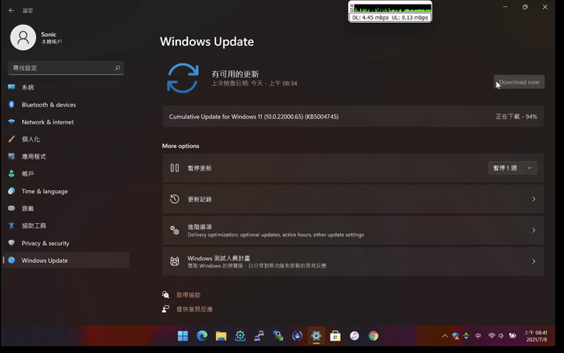
Task: Click the history clock icon of 更新記錄
Action: tap(175, 199)
